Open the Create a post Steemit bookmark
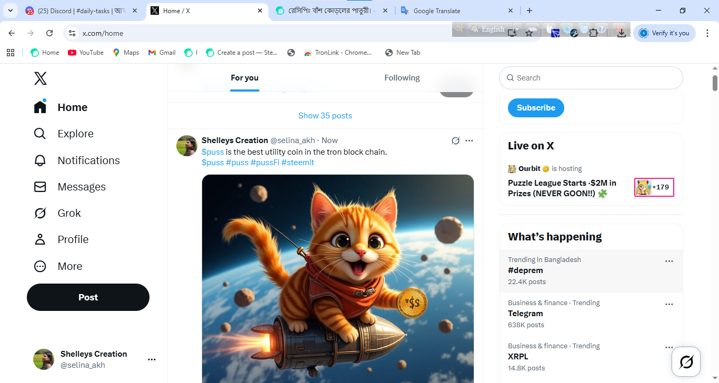 click(242, 53)
